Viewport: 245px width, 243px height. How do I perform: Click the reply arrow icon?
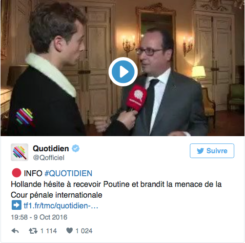point(15,231)
